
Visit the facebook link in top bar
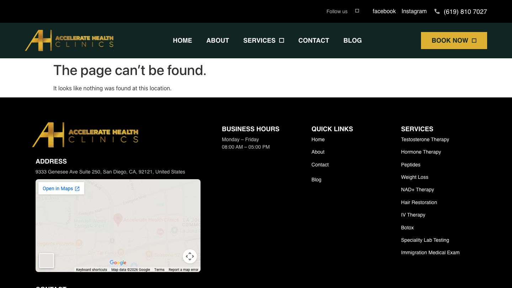coord(384,11)
